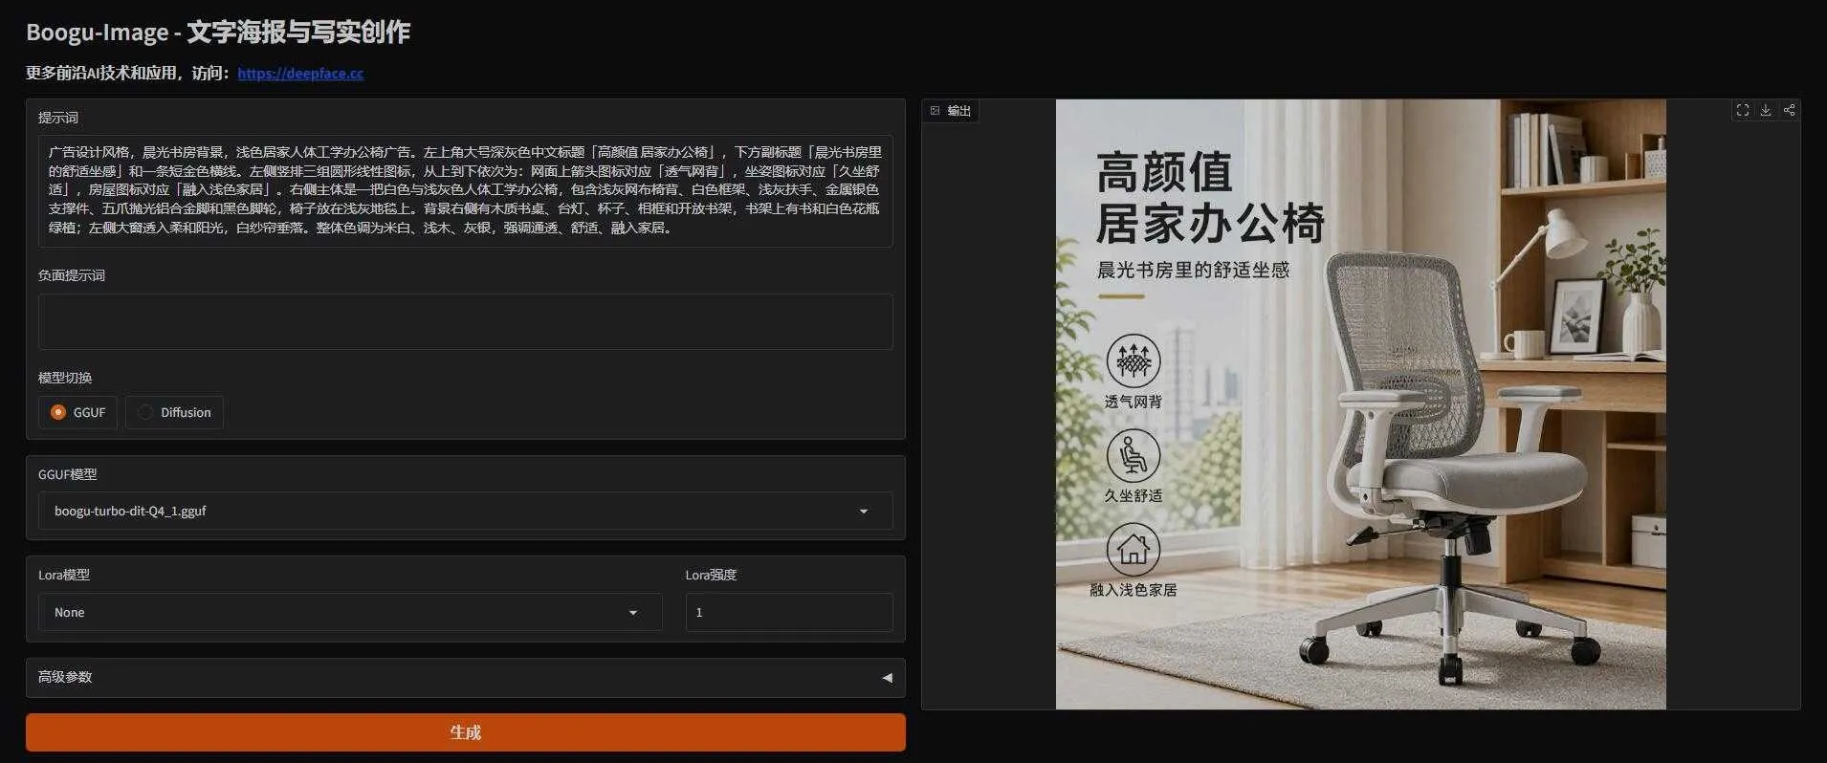1827x763 pixels.
Task: Click the 提示词 label text
Action: [58, 118]
